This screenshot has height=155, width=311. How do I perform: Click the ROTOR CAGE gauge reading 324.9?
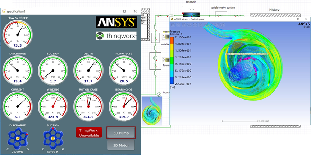pyautogui.click(x=88, y=106)
